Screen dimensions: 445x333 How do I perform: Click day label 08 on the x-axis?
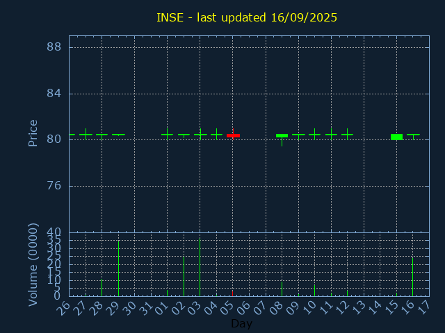pyautogui.click(x=277, y=307)
